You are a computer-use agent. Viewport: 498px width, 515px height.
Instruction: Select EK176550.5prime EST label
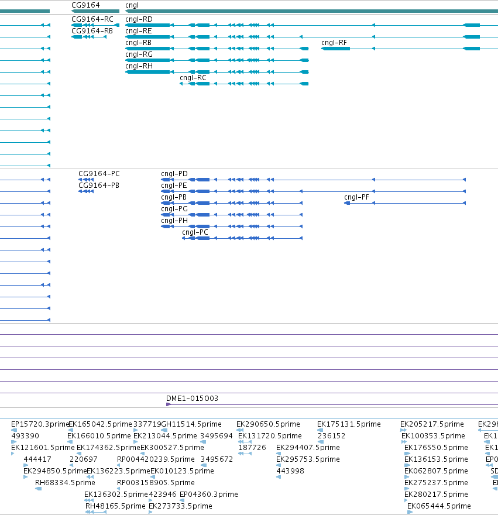coord(436,448)
